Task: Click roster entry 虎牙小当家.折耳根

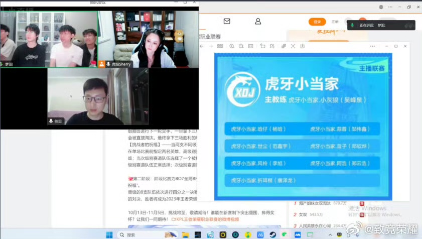Action: (x=263, y=181)
